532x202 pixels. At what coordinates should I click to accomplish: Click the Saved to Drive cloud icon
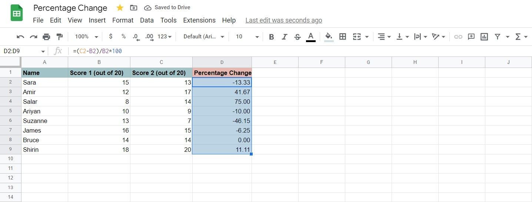(x=148, y=8)
